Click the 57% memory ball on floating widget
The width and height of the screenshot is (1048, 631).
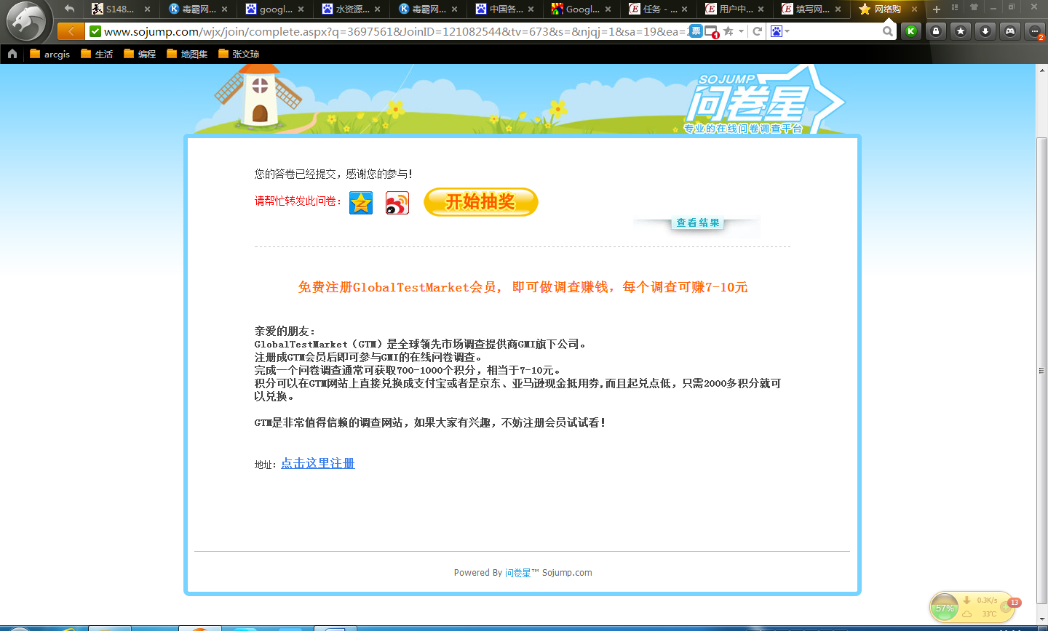pyautogui.click(x=945, y=608)
